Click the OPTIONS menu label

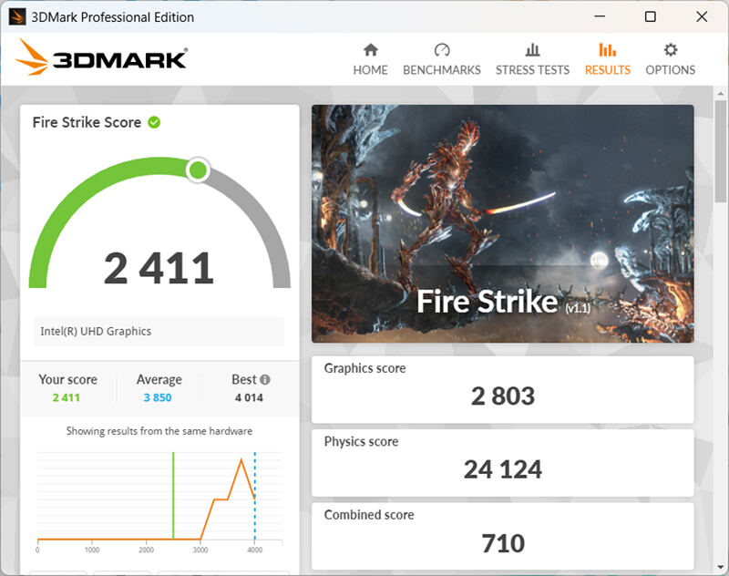coord(671,70)
